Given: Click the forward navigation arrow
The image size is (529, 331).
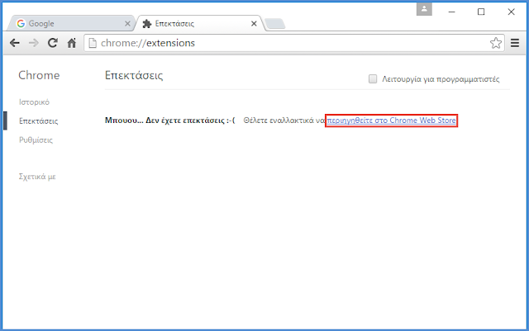Looking at the screenshot, I should tap(33, 43).
